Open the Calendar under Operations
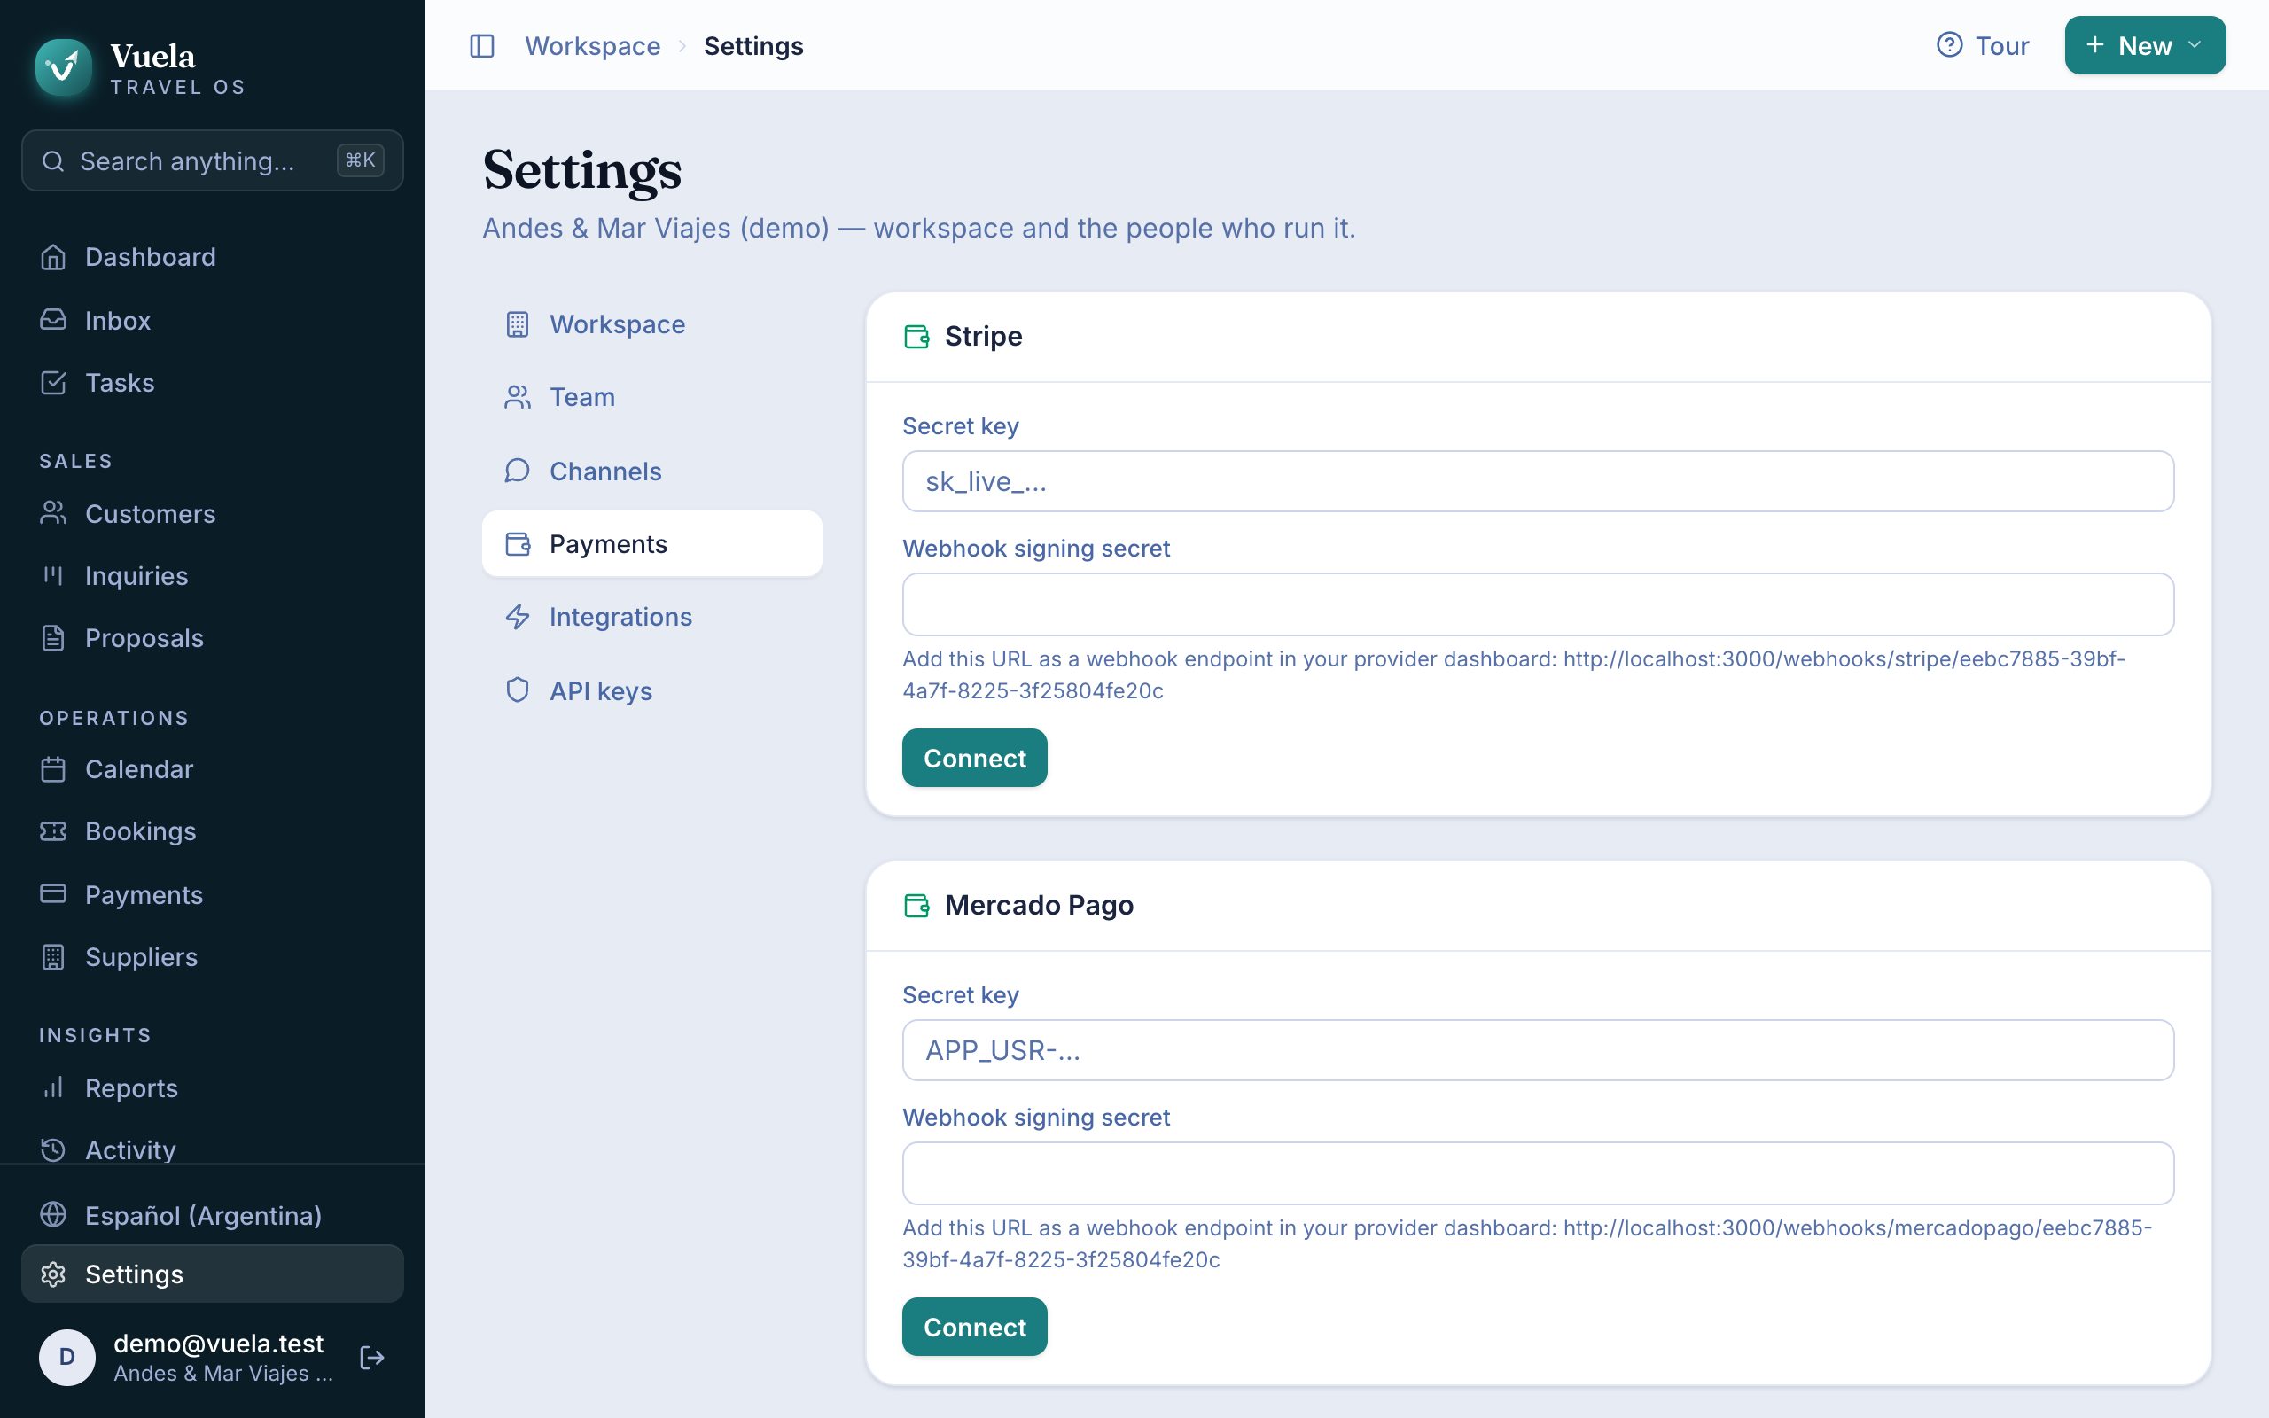The height and width of the screenshot is (1418, 2269). pyautogui.click(x=212, y=769)
